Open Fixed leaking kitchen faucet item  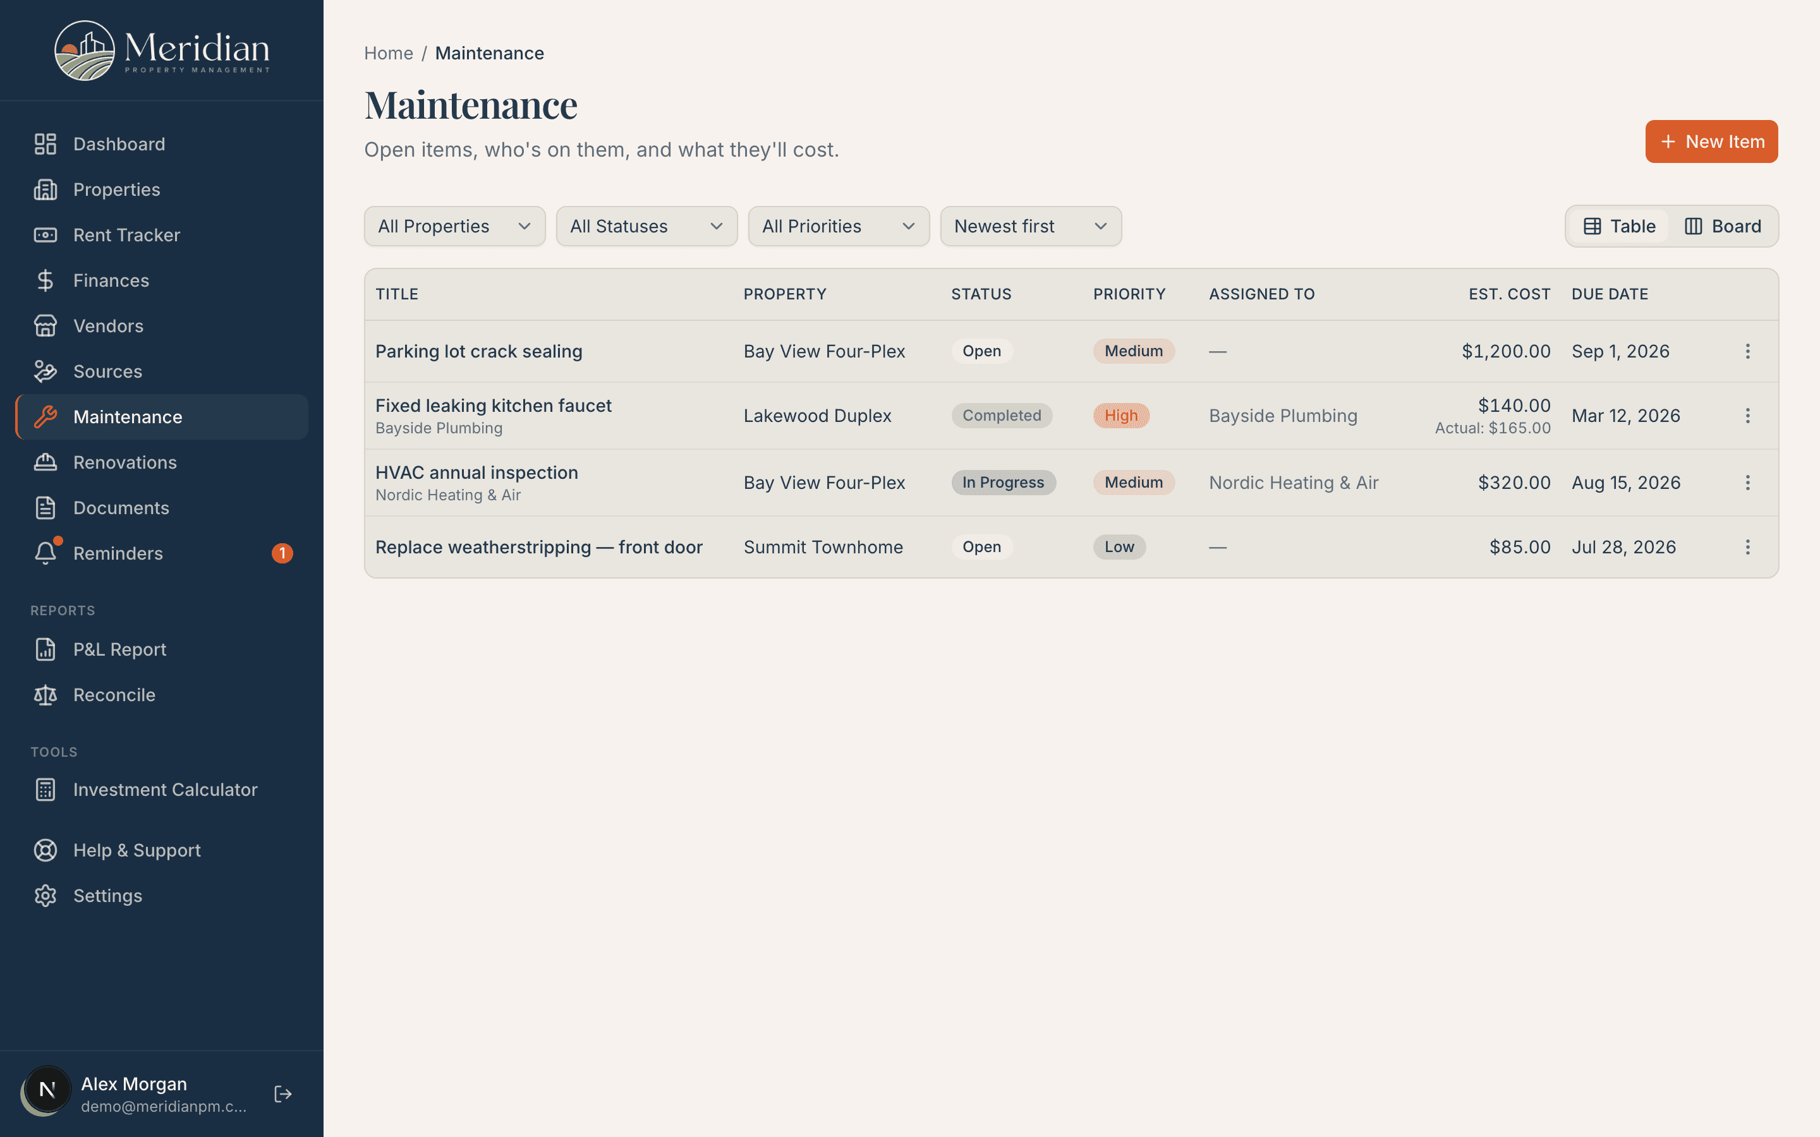[494, 406]
